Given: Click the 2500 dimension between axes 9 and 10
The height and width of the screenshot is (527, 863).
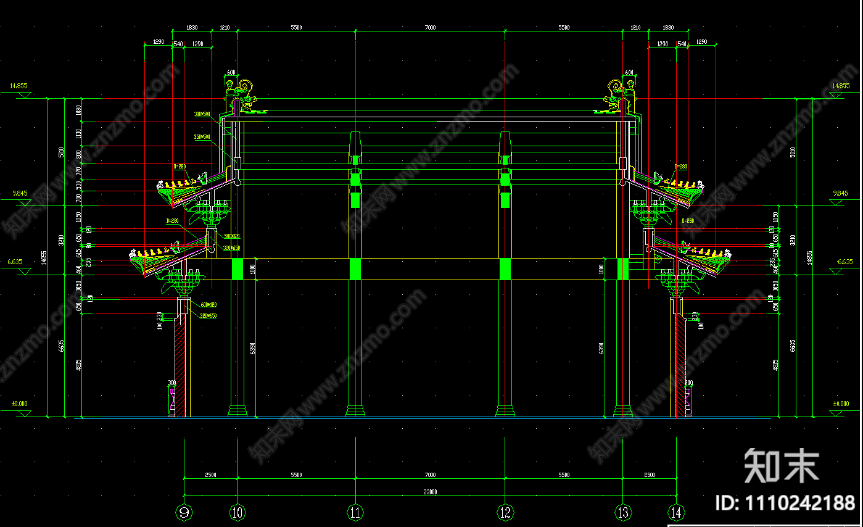Looking at the screenshot, I should [210, 475].
